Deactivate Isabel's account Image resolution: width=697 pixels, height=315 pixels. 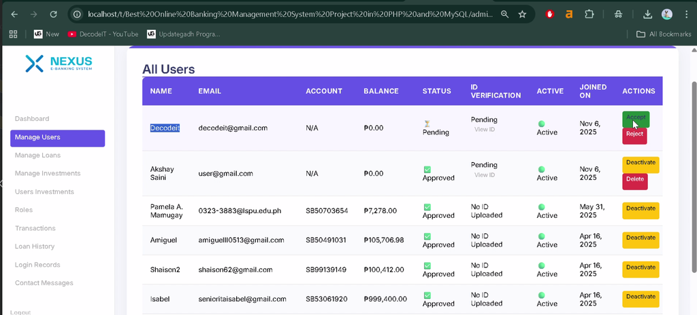point(641,299)
